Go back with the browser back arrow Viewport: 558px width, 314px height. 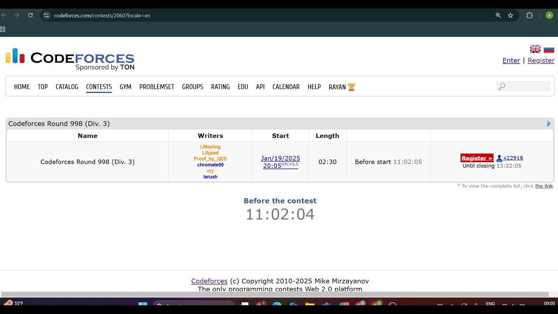tap(3, 15)
